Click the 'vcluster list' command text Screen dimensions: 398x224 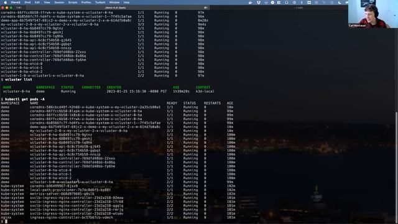tap(19, 80)
